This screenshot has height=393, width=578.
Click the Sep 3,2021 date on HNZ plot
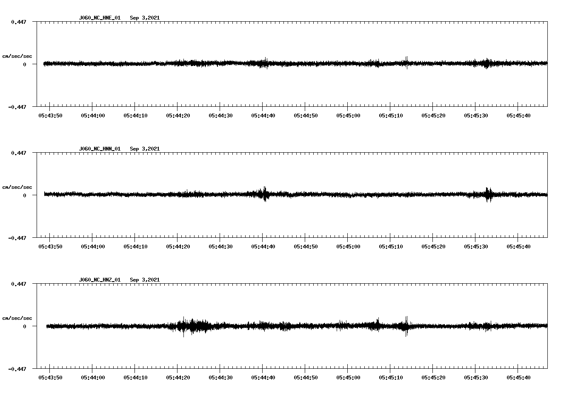145,280
